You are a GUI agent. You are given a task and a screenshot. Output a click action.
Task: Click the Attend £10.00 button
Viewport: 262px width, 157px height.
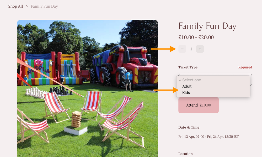(x=199, y=105)
